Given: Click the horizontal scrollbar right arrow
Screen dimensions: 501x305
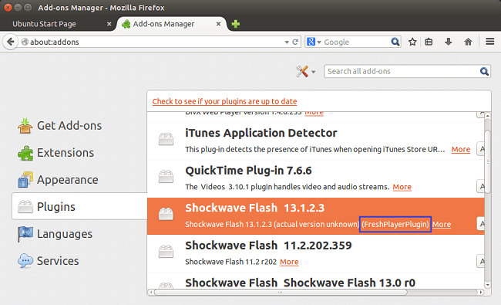Looking at the screenshot, I should click(480, 292).
